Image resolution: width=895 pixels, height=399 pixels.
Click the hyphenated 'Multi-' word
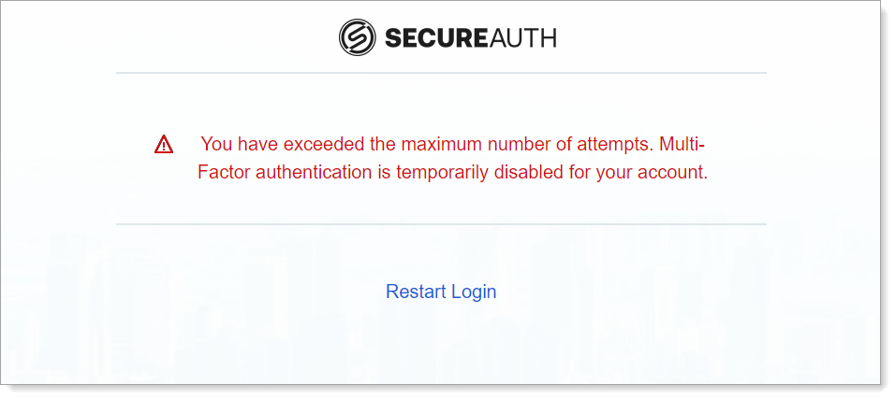(x=682, y=144)
